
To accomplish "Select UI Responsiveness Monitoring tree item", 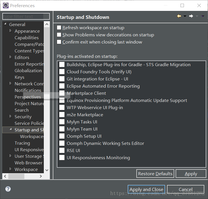I will point(29,150).
